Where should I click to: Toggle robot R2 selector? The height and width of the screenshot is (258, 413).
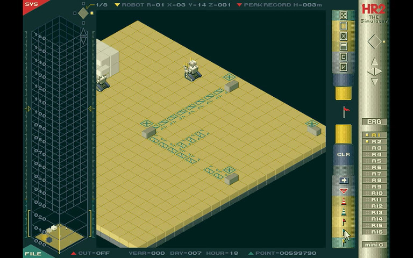tap(374, 142)
